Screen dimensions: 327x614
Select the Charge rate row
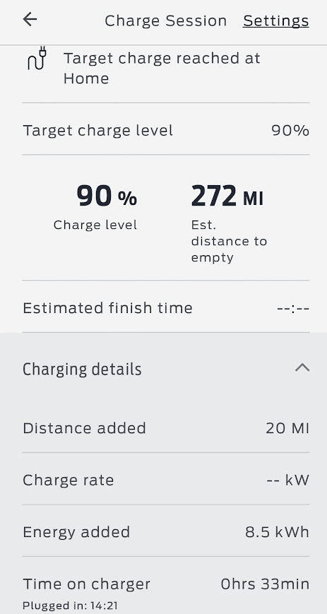[166, 480]
